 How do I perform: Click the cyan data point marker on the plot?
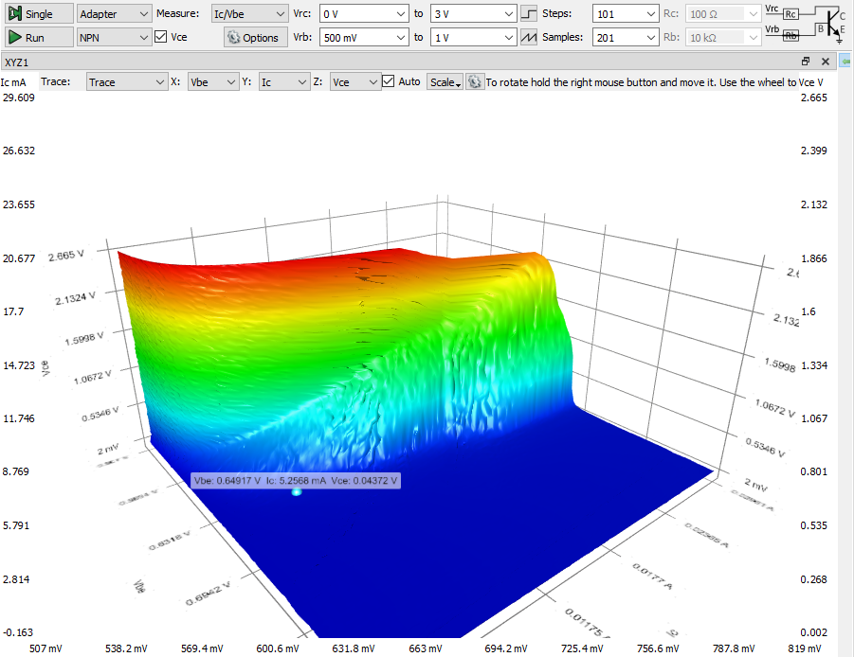[297, 492]
